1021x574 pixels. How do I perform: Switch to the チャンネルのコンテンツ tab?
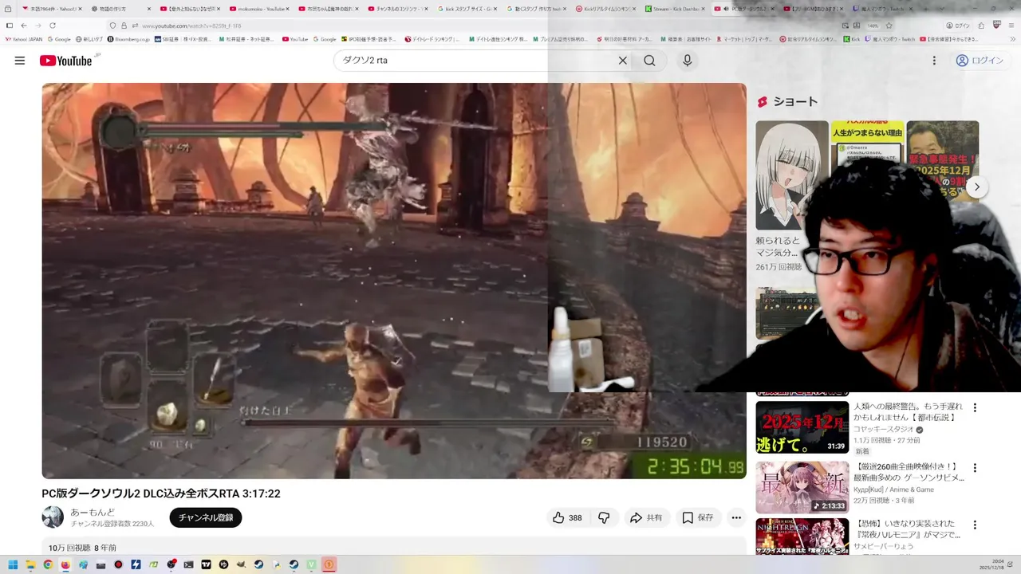click(x=400, y=9)
